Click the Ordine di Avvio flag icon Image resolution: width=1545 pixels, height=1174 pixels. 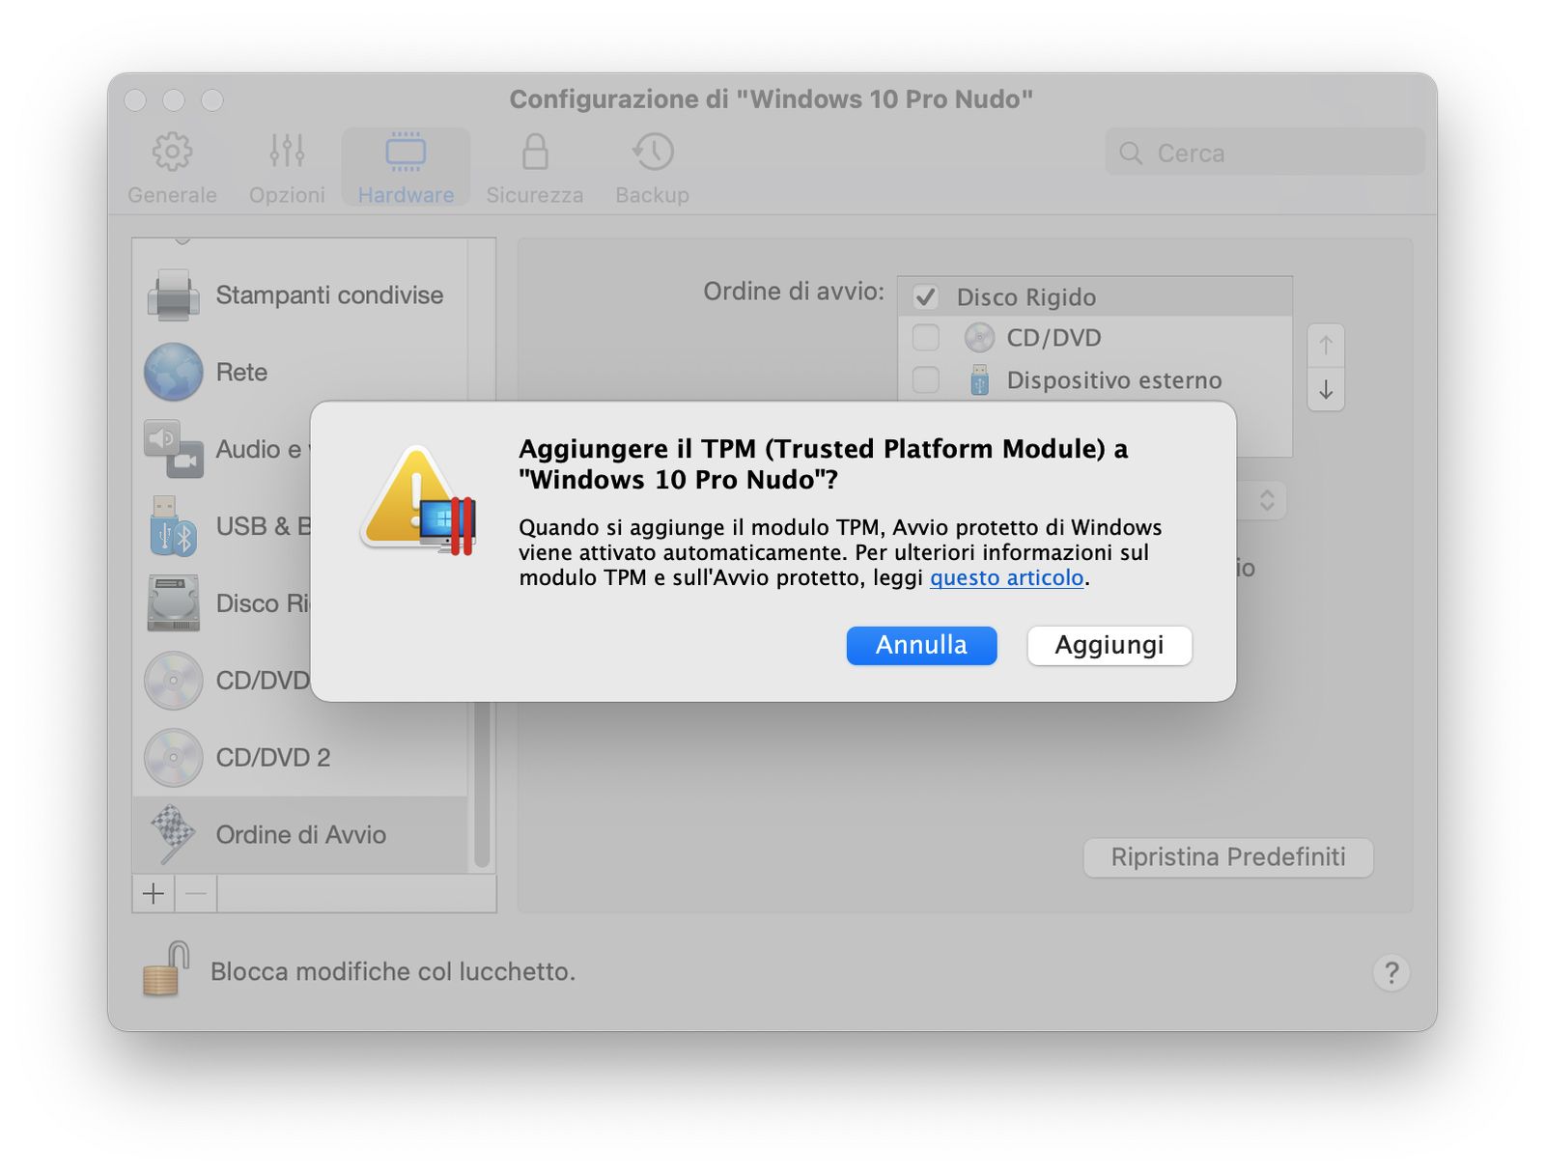[x=174, y=835]
